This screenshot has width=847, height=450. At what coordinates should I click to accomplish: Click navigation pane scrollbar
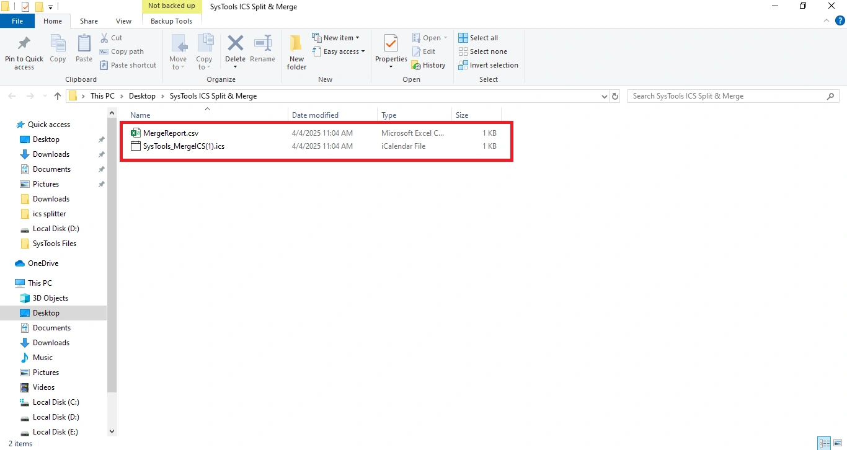pos(112,254)
